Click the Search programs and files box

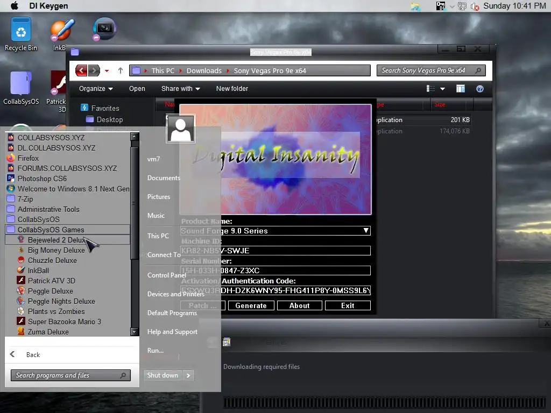(70, 375)
